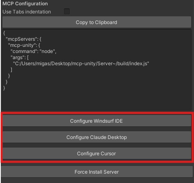Click the empty area below the JSON text
The height and width of the screenshot is (183, 194).
click(x=97, y=101)
